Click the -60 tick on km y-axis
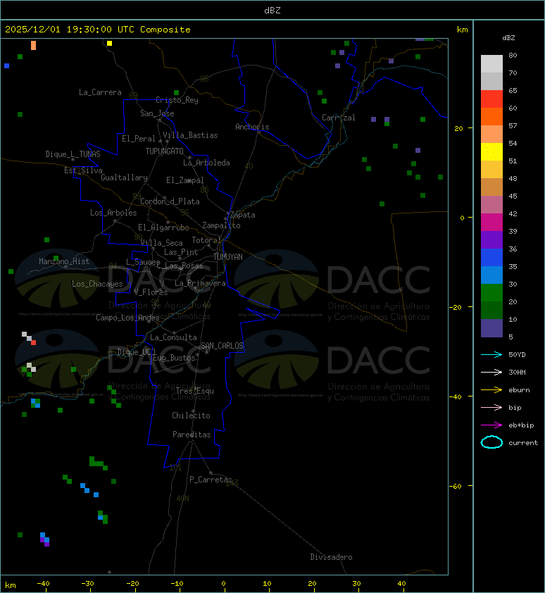545x593 pixels. click(456, 487)
